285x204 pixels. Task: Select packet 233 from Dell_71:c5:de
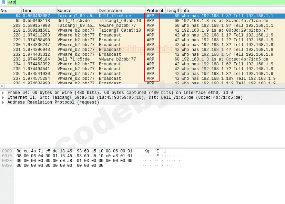click(x=138, y=60)
